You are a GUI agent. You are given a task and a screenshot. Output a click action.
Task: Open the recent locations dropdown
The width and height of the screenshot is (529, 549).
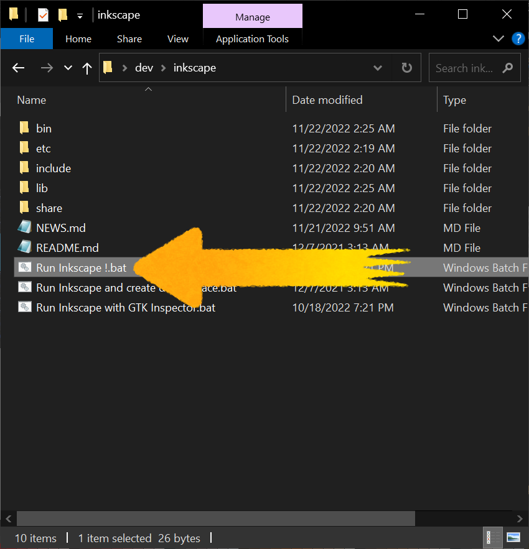click(x=68, y=68)
